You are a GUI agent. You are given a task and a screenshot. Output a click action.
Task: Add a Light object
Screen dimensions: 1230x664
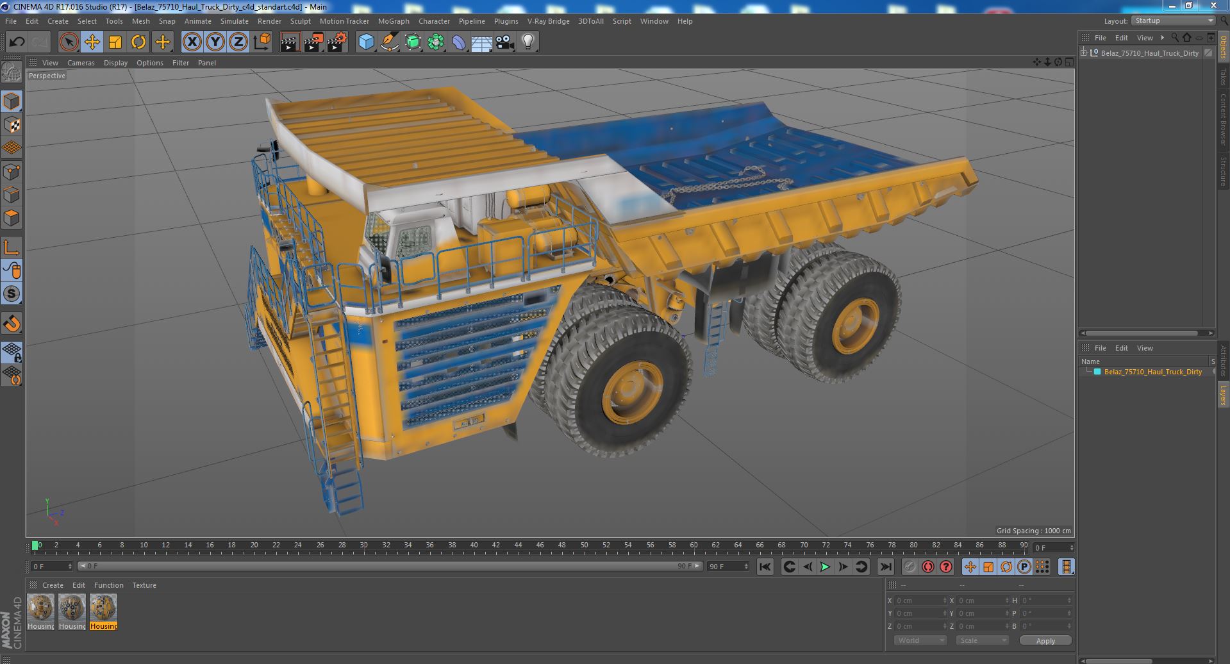point(528,42)
